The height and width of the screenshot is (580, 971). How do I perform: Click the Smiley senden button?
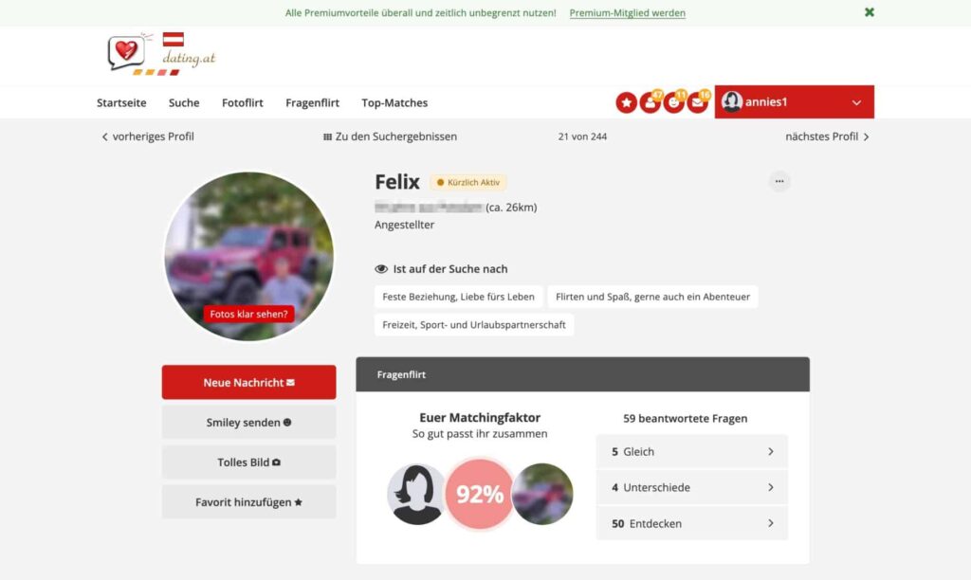pyautogui.click(x=249, y=422)
